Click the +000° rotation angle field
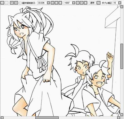This screenshot has width=124, height=119. (68, 3)
